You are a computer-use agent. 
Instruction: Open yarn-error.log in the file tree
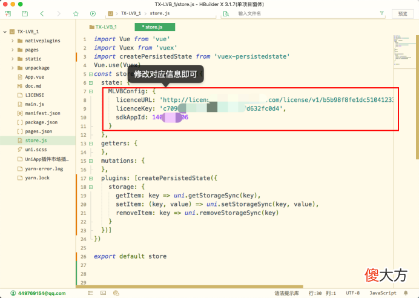(x=44, y=169)
